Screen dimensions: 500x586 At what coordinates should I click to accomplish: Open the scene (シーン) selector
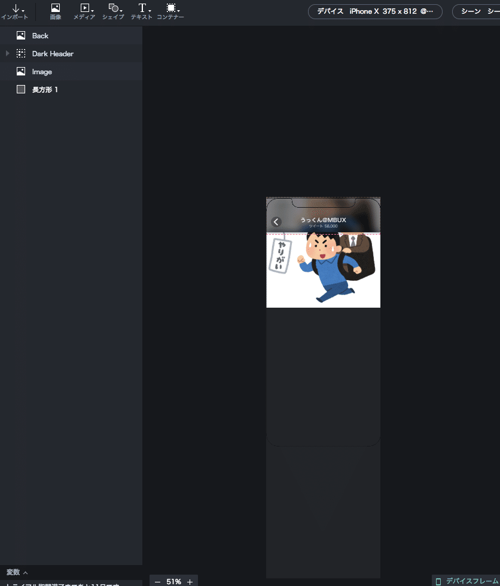tap(476, 11)
